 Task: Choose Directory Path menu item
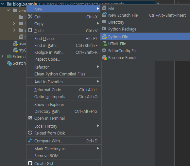64,111
